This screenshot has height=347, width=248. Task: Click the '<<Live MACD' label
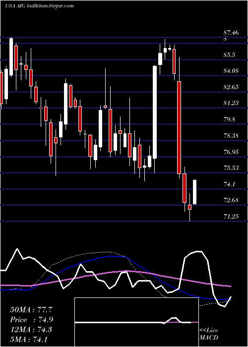[209, 334]
